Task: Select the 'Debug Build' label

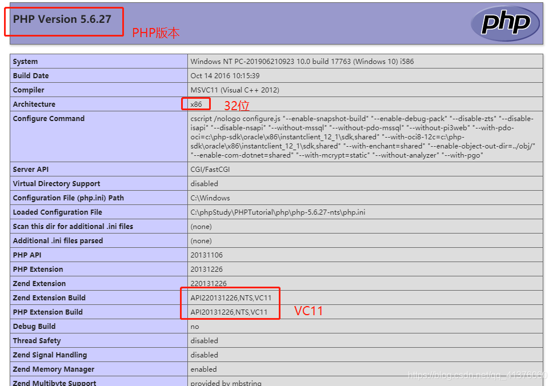Action: [34, 327]
